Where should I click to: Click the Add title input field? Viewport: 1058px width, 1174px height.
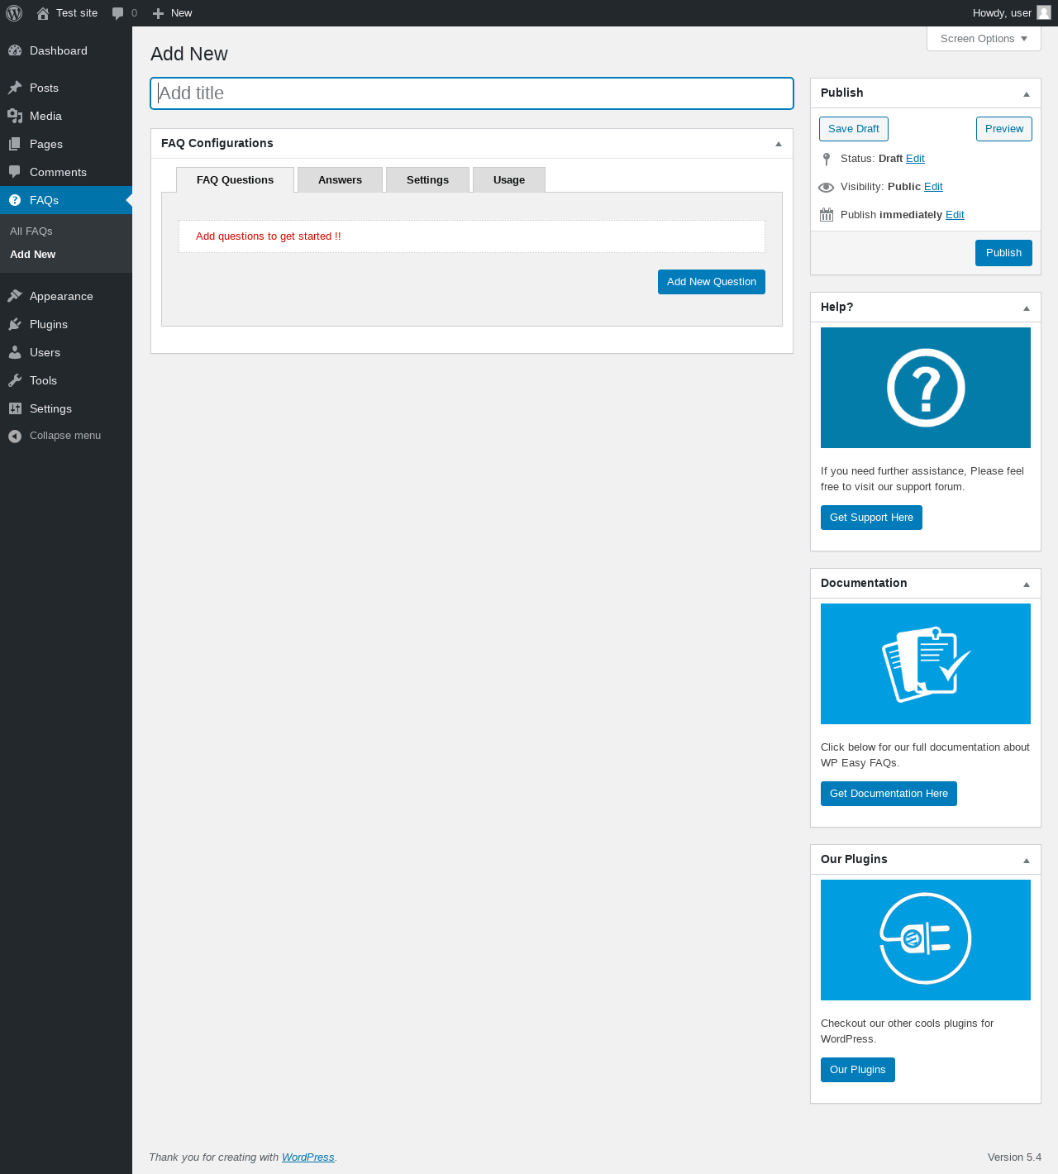pyautogui.click(x=472, y=93)
